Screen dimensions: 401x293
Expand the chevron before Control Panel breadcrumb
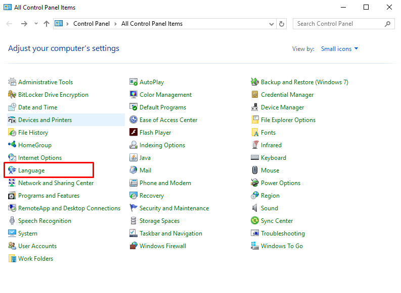[x=67, y=24]
